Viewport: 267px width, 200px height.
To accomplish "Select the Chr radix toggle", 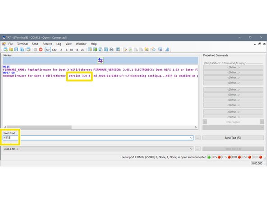I will [54, 50].
